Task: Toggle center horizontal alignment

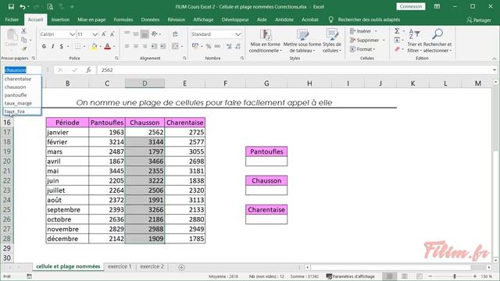Action: [x=136, y=47]
